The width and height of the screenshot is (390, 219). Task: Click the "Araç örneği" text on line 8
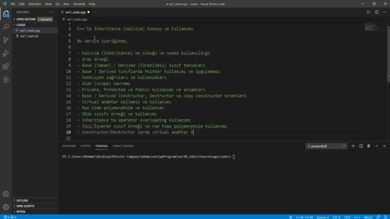(95, 60)
